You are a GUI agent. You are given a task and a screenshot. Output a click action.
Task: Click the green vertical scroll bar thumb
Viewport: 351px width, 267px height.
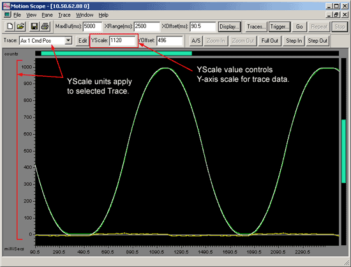coord(343,151)
